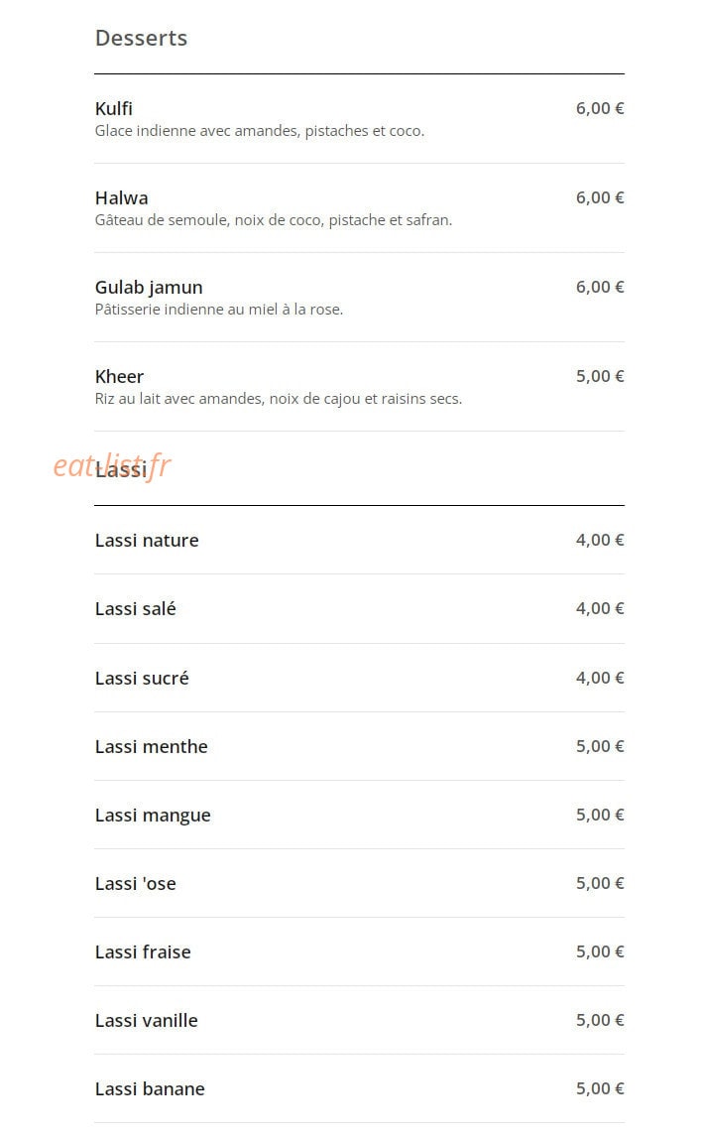Select Lassi banane item

coord(359,1088)
